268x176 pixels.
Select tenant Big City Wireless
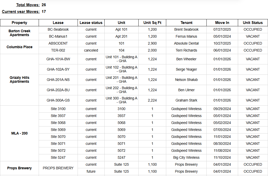[186, 157]
